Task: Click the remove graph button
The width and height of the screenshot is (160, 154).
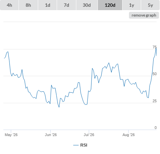Action: 144,15
